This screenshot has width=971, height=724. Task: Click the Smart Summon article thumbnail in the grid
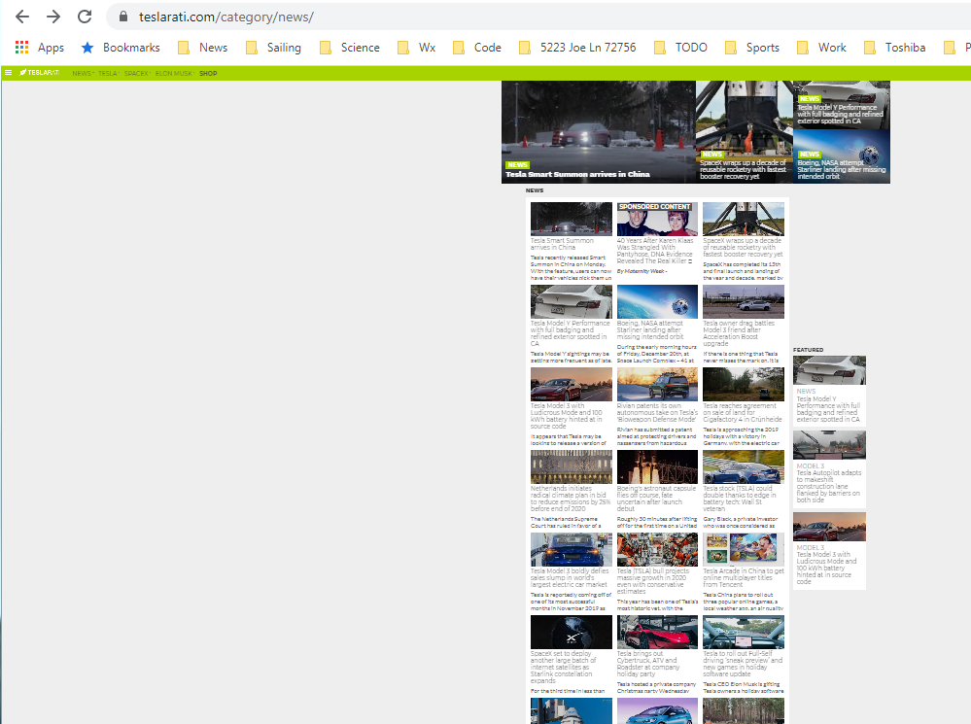coord(571,219)
